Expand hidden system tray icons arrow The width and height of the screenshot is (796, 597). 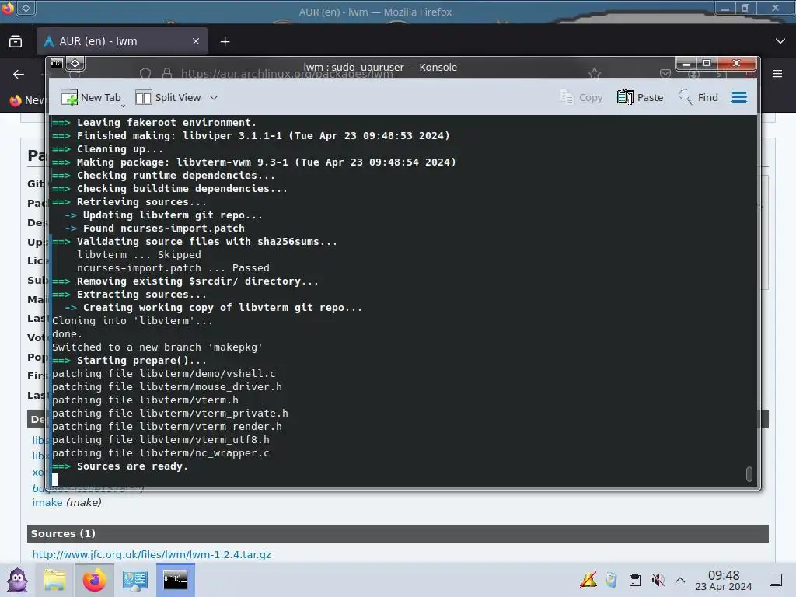pyautogui.click(x=680, y=580)
